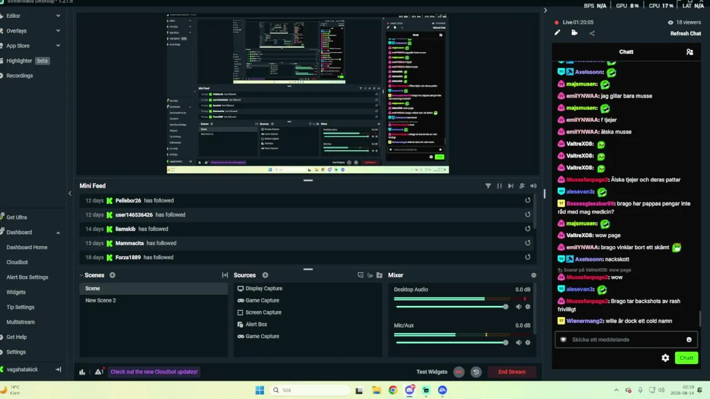Share the stream link
Image resolution: width=710 pixels, height=399 pixels.
[x=592, y=33]
